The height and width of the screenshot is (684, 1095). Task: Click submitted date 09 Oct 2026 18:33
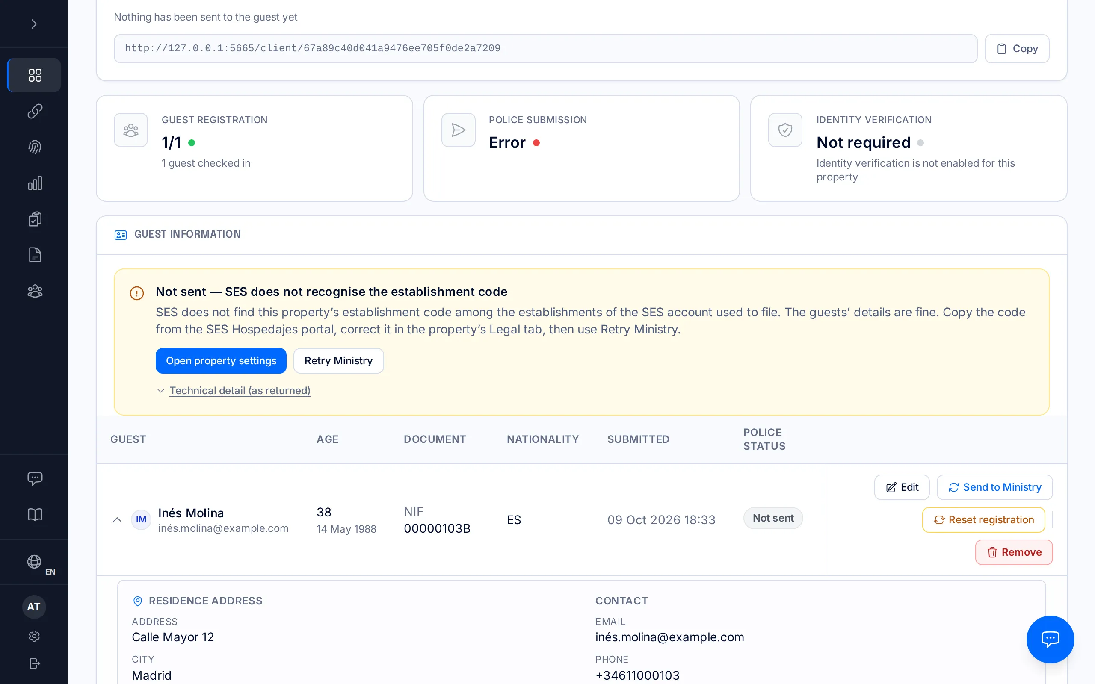tap(661, 520)
